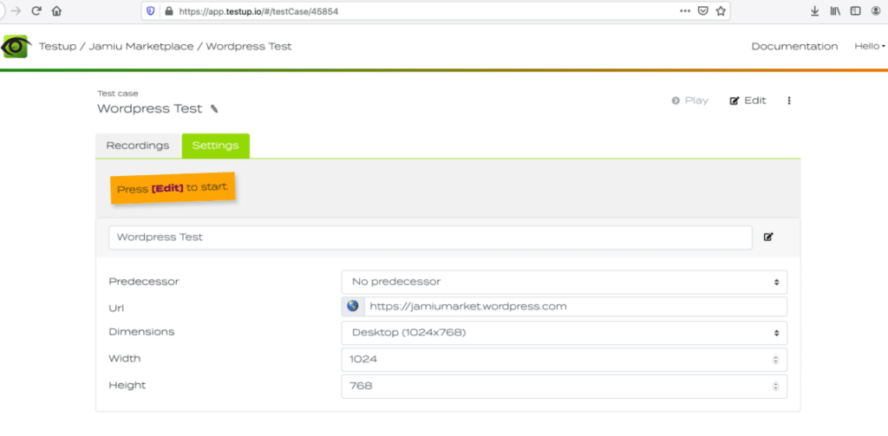Click the Edit button in the header
The image size is (888, 436).
click(748, 101)
